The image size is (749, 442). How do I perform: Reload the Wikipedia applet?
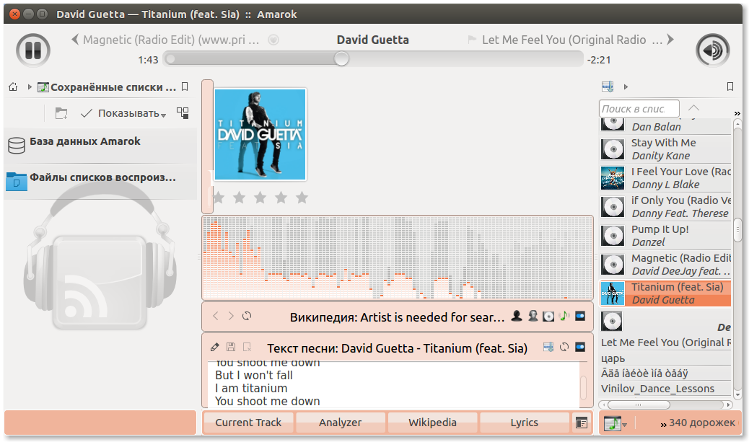[248, 316]
